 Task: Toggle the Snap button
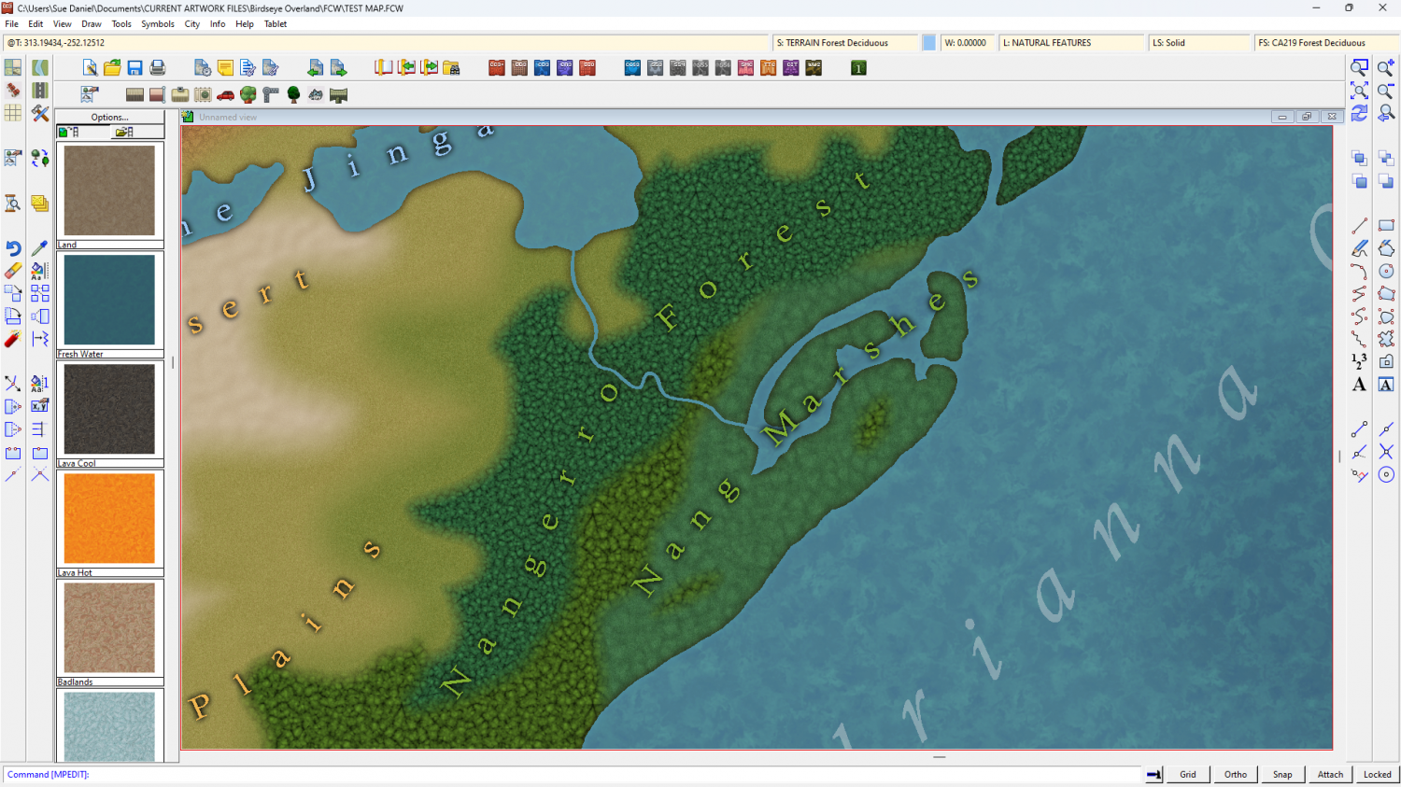coord(1283,774)
